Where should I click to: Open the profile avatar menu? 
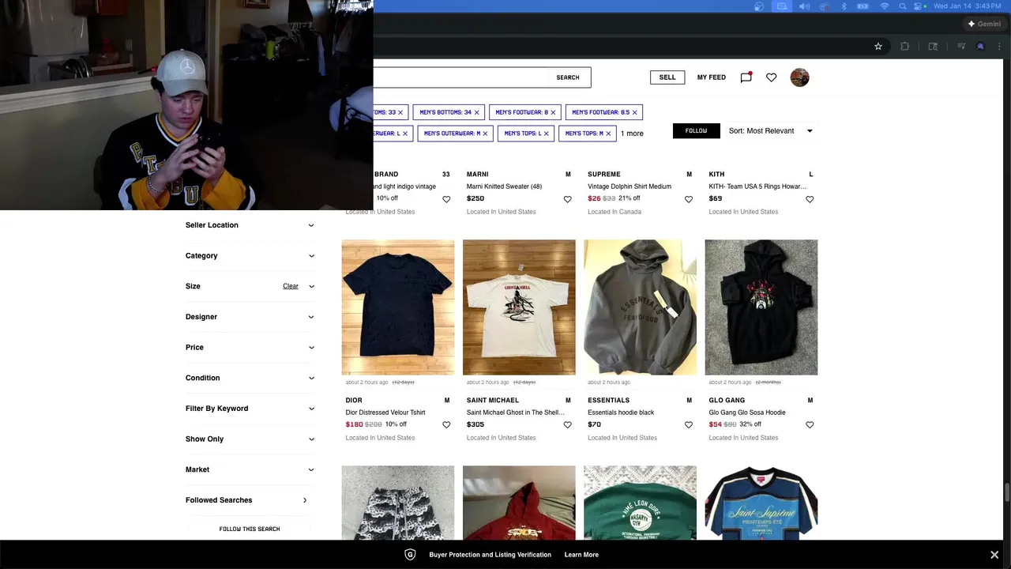tap(799, 77)
